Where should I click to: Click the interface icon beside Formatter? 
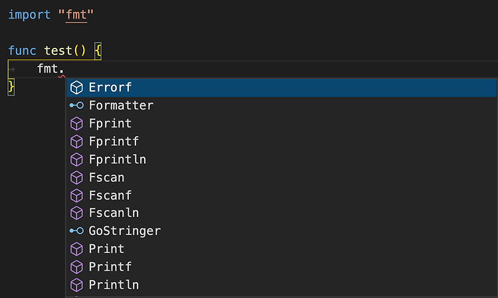pos(76,106)
